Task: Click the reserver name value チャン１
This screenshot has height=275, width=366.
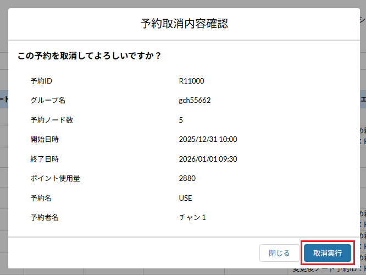Action: (192, 217)
